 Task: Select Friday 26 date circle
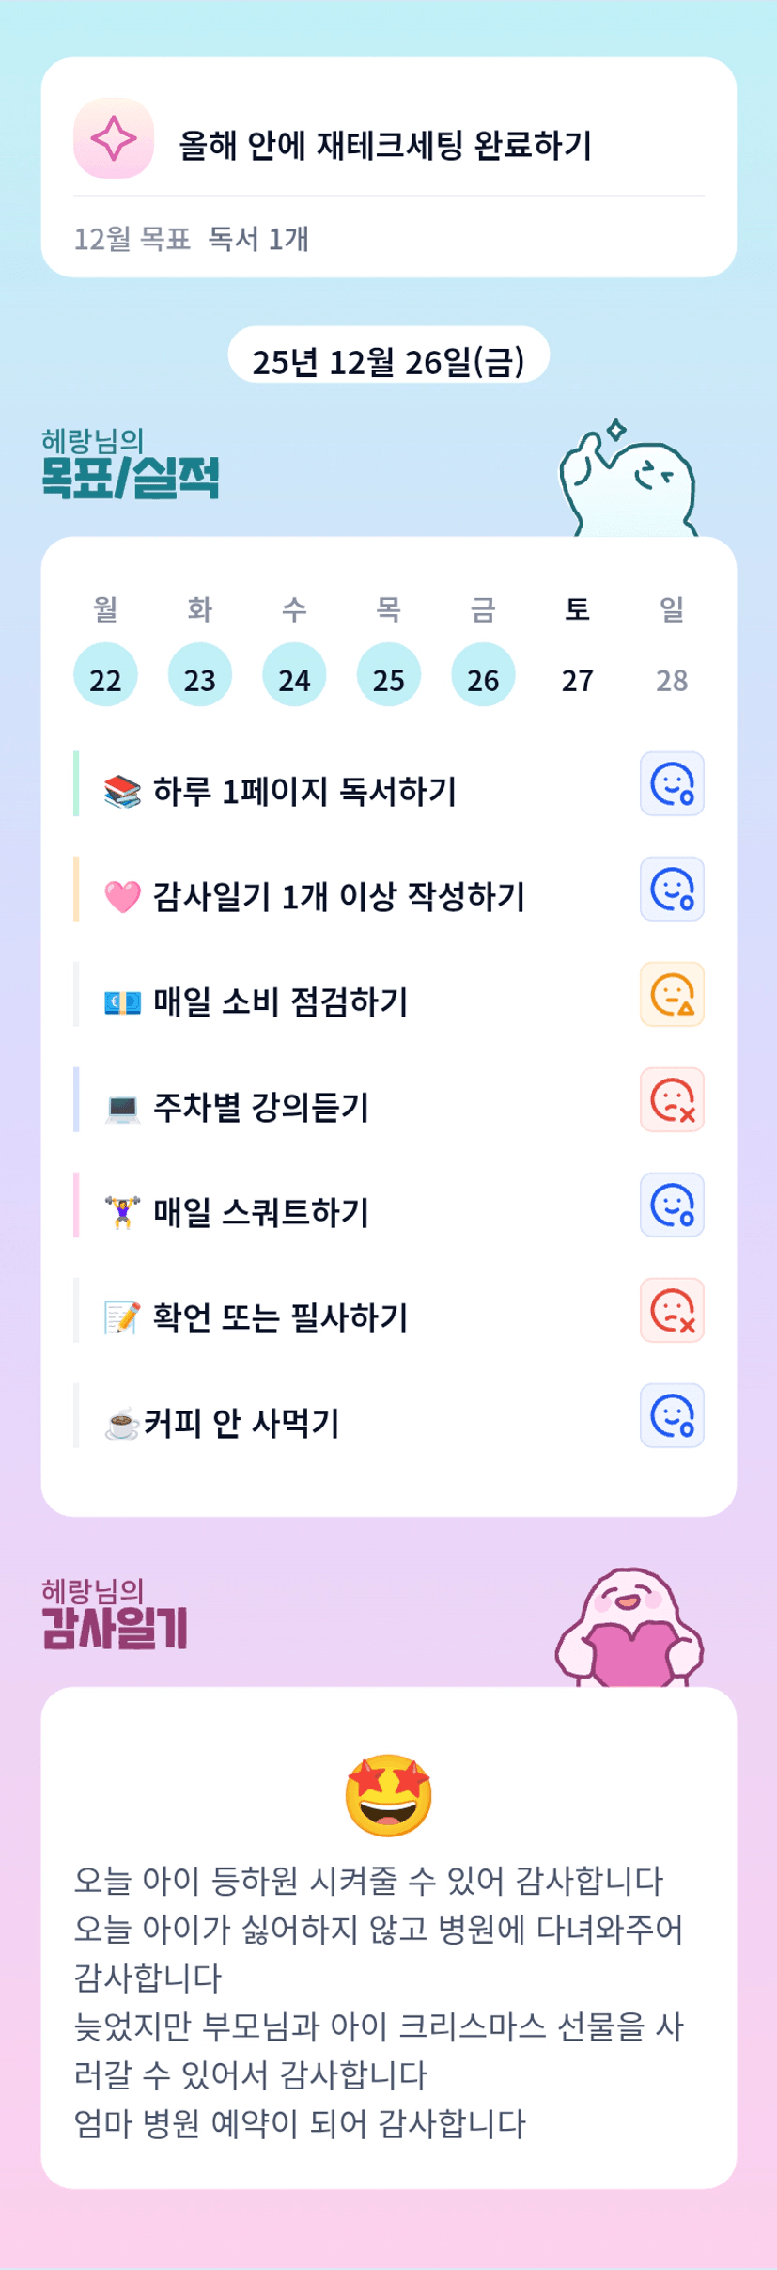pyautogui.click(x=483, y=676)
